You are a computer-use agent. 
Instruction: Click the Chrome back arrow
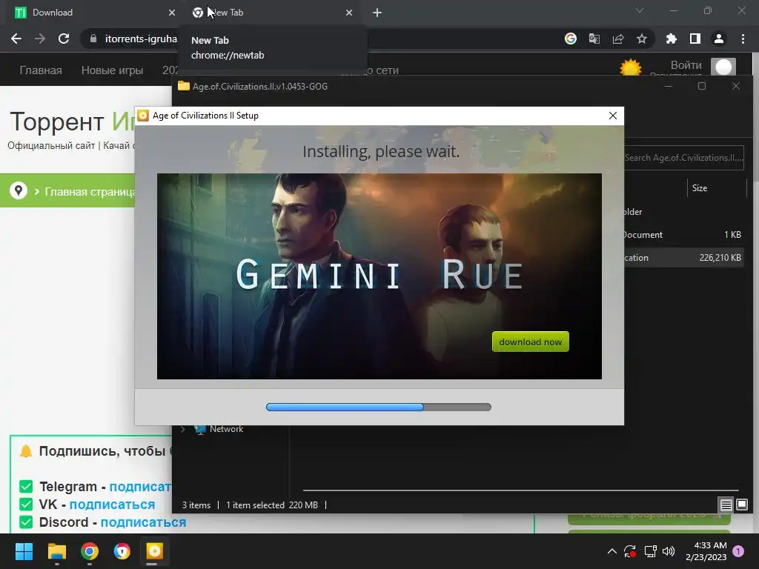(16, 39)
